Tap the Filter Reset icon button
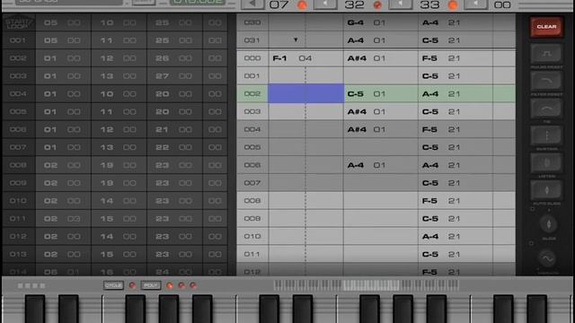This screenshot has width=575, height=323. (x=546, y=81)
